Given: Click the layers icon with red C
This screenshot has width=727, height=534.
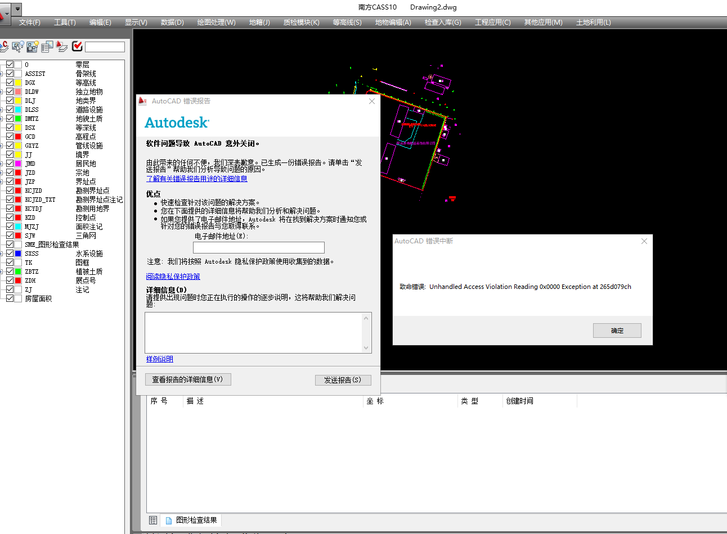Looking at the screenshot, I should click(4, 47).
